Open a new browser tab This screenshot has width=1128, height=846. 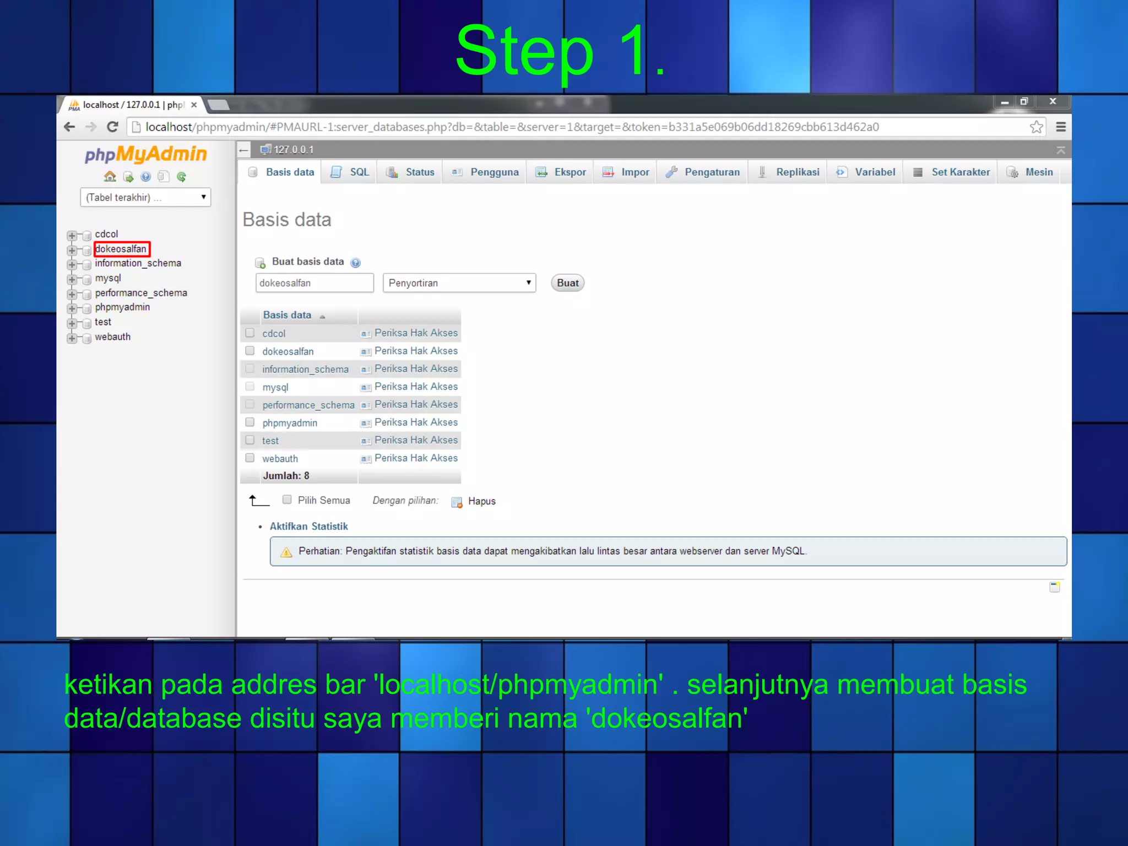coord(219,105)
